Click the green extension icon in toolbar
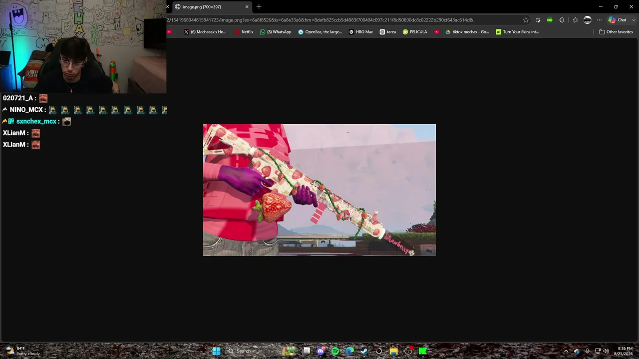 tap(550, 20)
